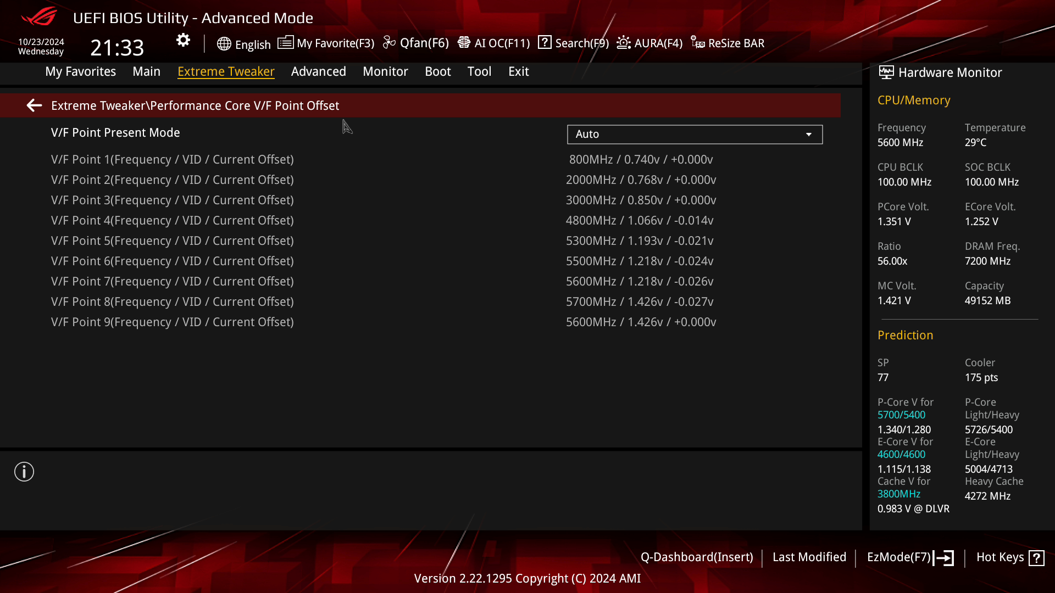Open AURA RGB lighting settings

point(649,43)
